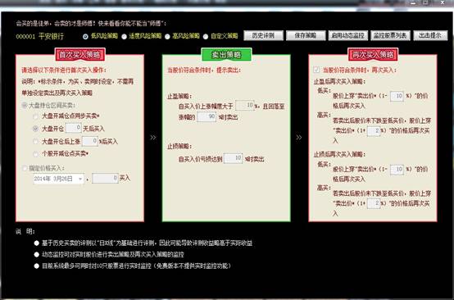The width and height of the screenshot is (454, 300).
Task: Choose the 高风险策略 radio option
Action: click(167, 37)
